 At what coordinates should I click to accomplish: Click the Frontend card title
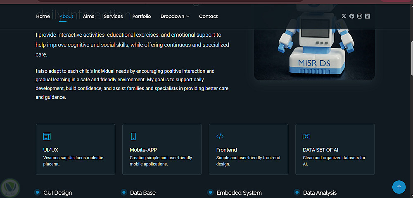tap(226, 150)
